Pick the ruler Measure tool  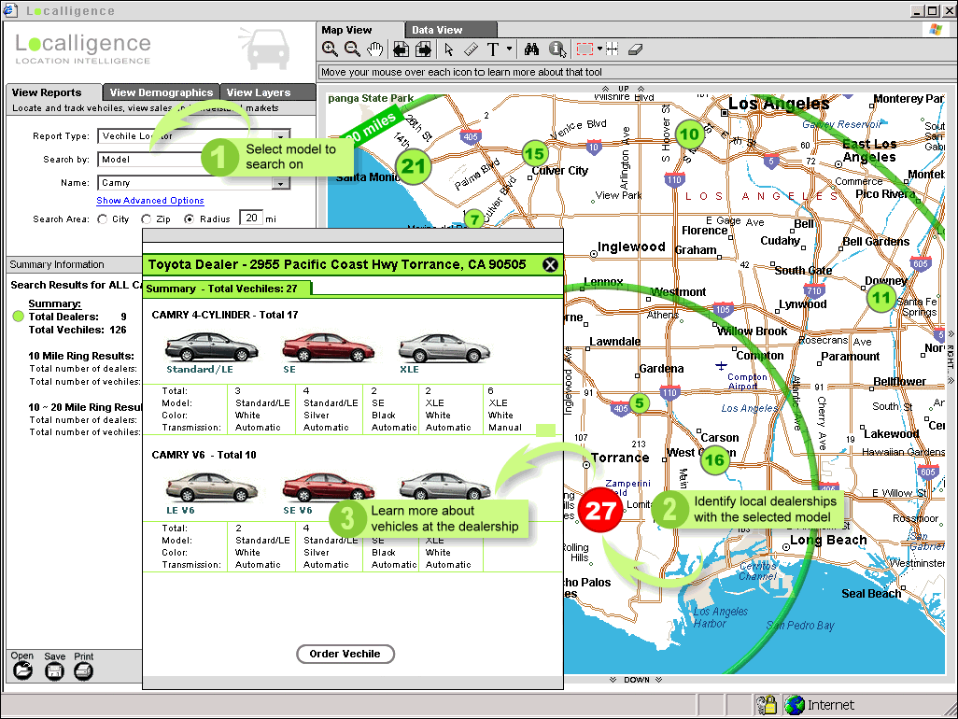pyautogui.click(x=471, y=49)
